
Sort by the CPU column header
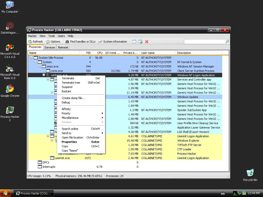[98, 53]
